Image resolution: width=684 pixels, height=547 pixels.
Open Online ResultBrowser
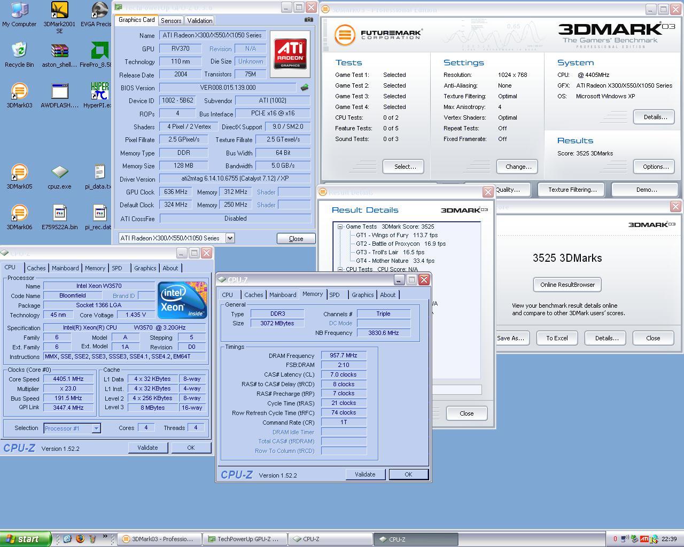[568, 285]
